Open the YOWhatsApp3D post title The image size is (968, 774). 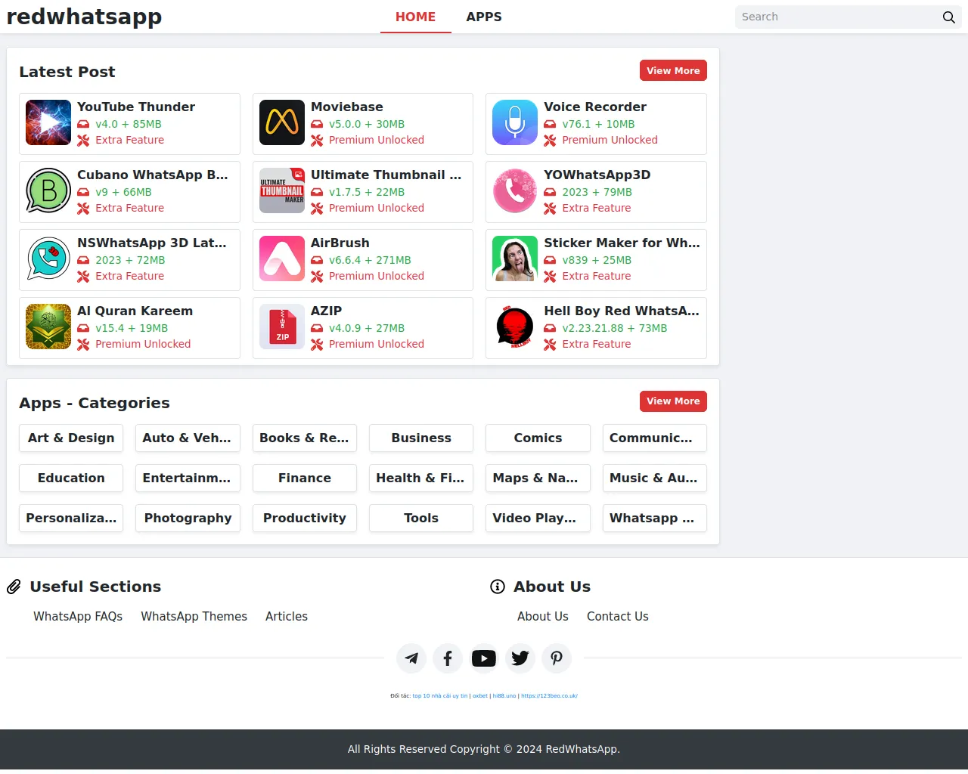click(x=597, y=175)
